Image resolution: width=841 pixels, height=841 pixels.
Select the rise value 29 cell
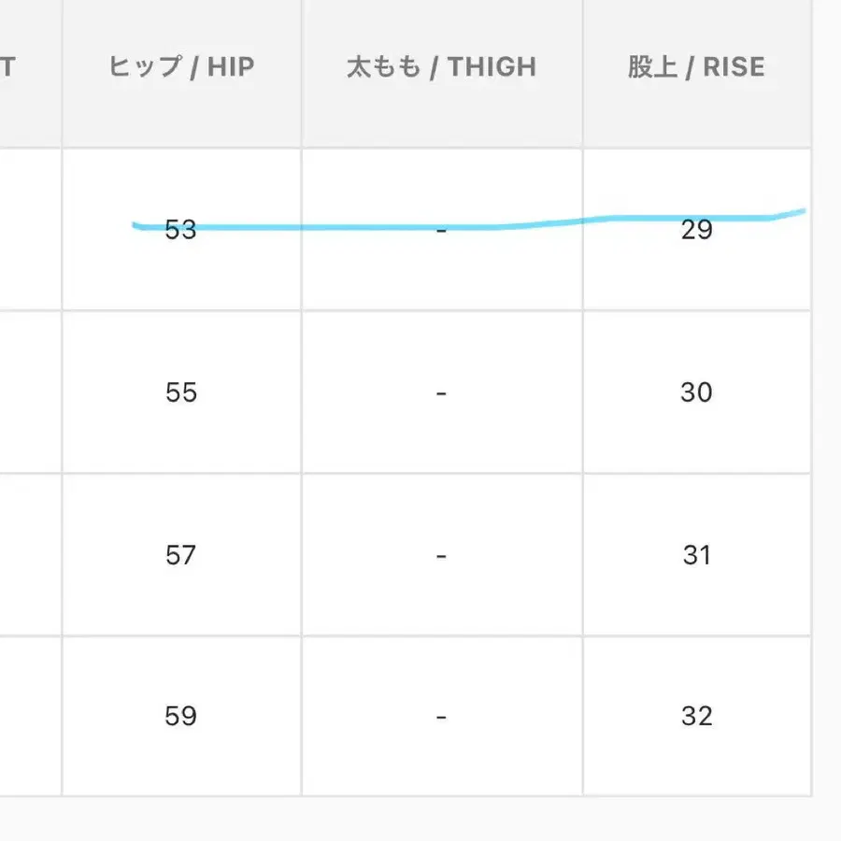pyautogui.click(x=697, y=230)
